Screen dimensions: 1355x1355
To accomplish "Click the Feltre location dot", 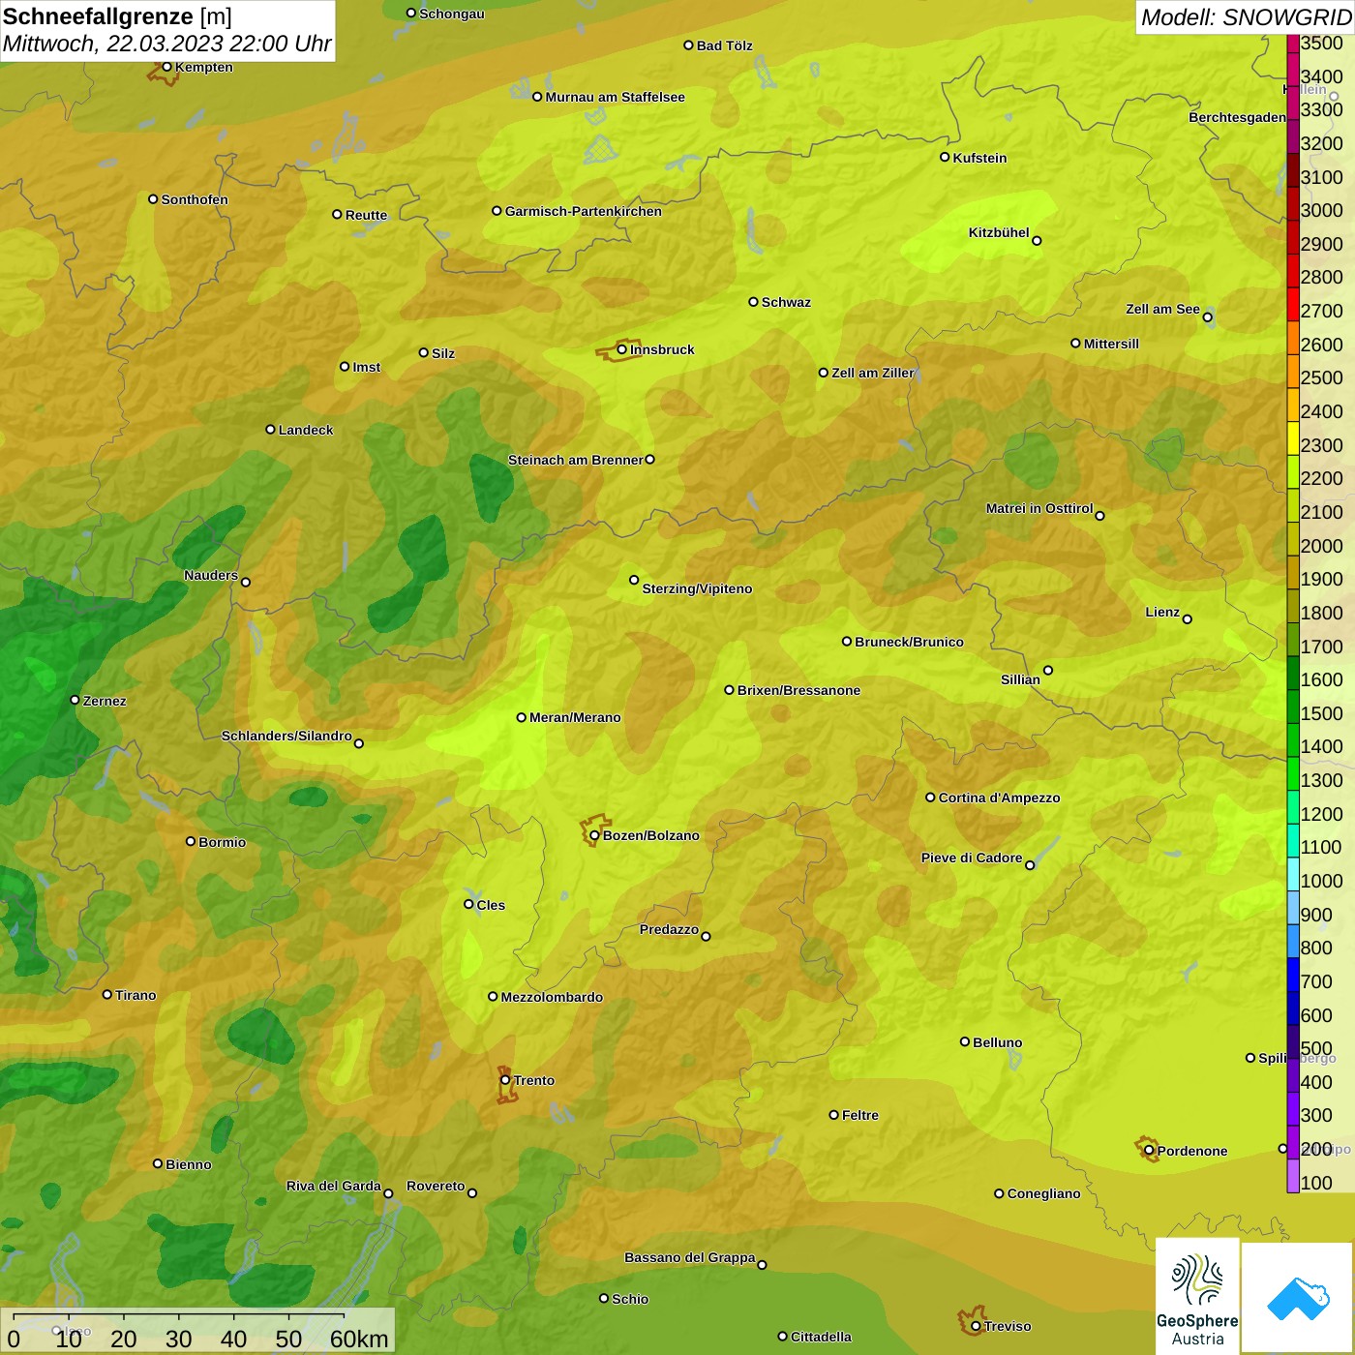I will click(833, 1115).
